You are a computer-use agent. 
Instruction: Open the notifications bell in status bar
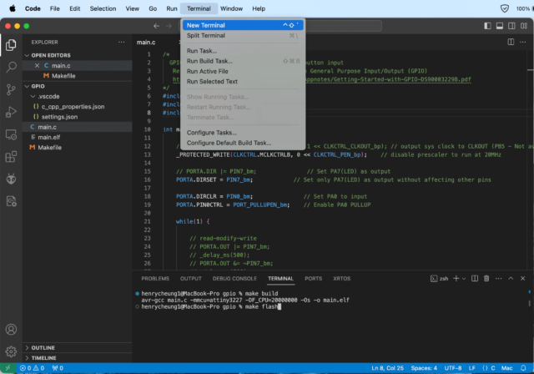coord(523,368)
